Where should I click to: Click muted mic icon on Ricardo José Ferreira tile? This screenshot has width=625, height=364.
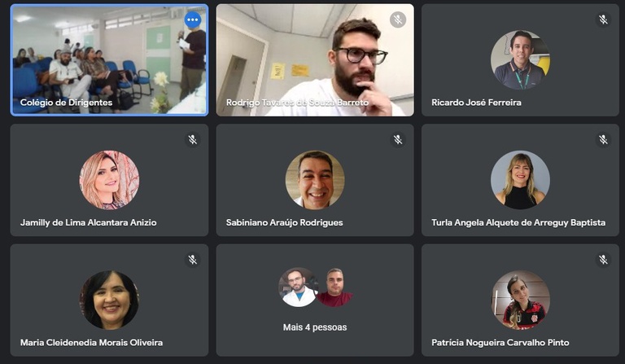point(603,20)
